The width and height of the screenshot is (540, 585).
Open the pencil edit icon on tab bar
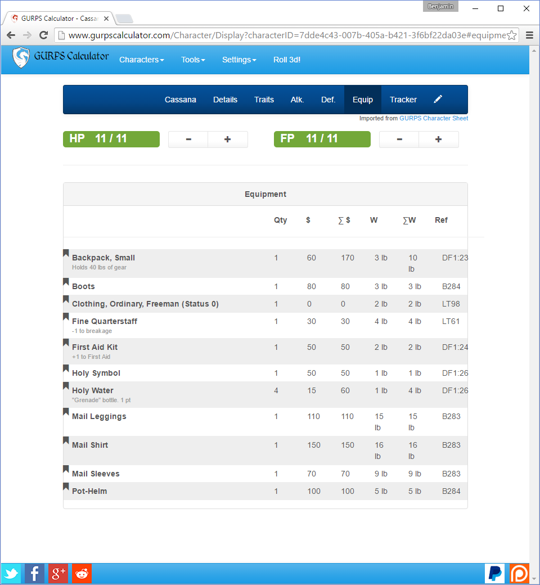[x=438, y=100]
